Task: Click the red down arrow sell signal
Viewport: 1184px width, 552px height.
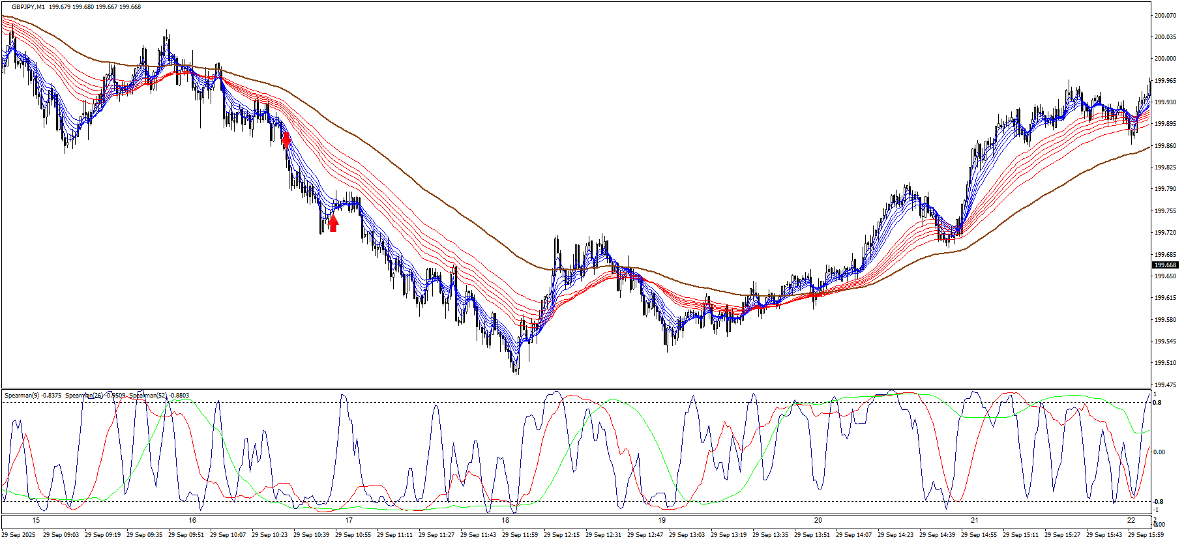Action: click(x=286, y=139)
